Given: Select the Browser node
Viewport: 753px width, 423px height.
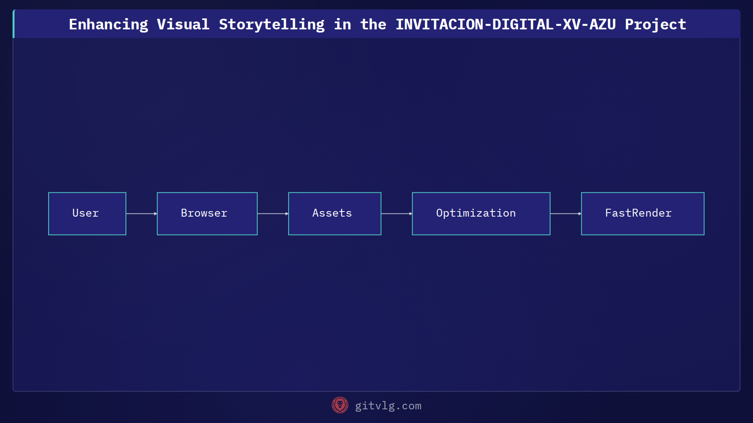Looking at the screenshot, I should point(207,213).
